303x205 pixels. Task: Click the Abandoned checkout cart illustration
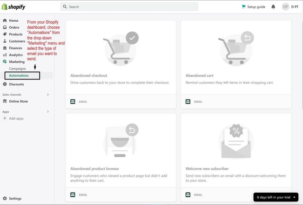(121, 48)
